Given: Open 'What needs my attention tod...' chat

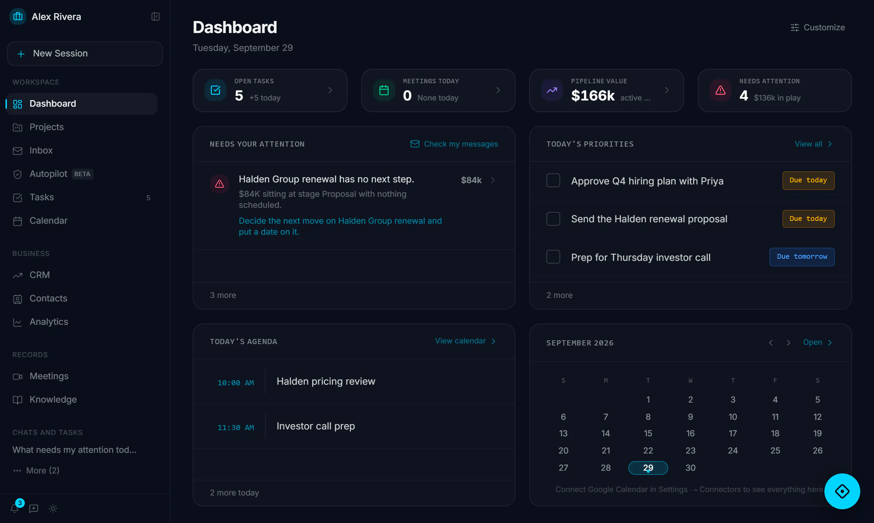Looking at the screenshot, I should (74, 450).
